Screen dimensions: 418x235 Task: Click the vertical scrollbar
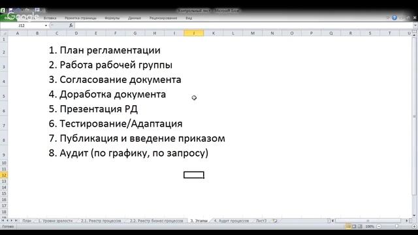pos(414,125)
